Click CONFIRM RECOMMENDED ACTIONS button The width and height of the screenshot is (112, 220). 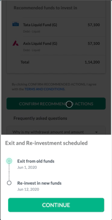click(56, 104)
